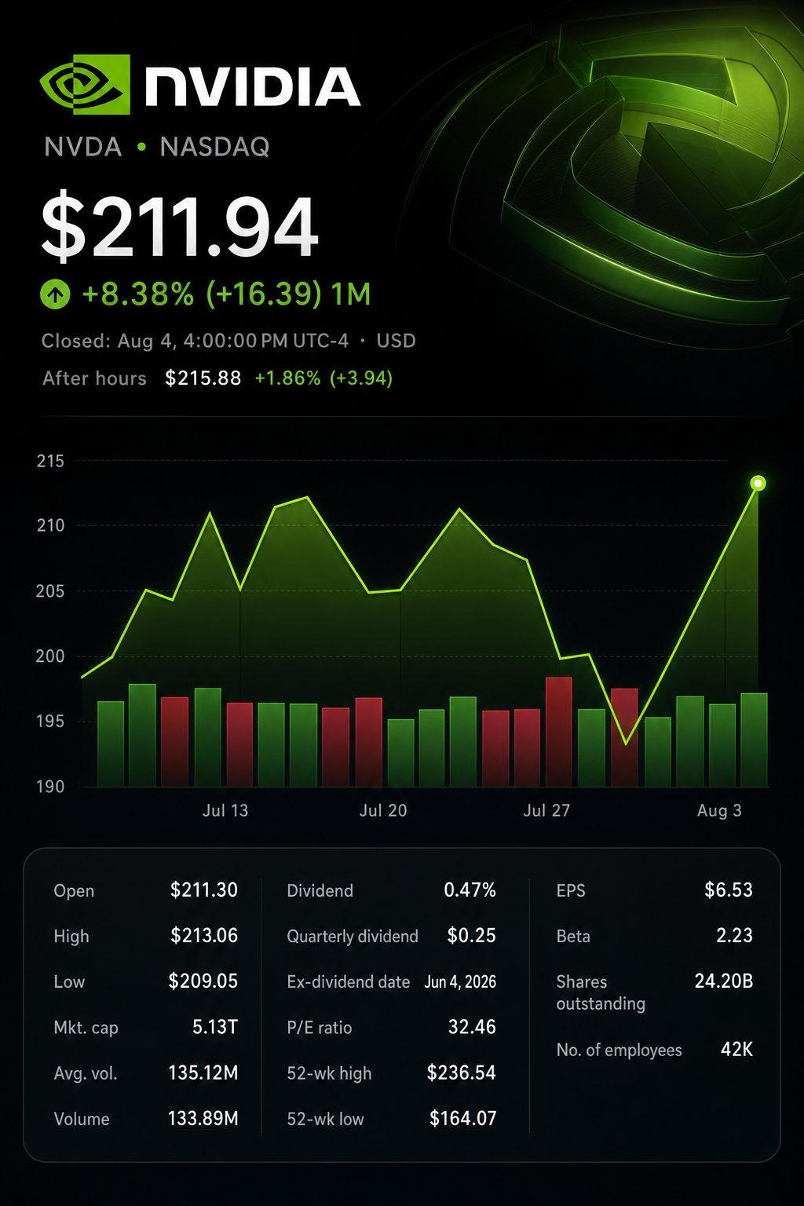Click the 215 y-axis label

click(x=50, y=461)
